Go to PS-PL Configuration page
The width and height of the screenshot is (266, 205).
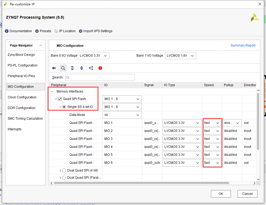point(23,65)
